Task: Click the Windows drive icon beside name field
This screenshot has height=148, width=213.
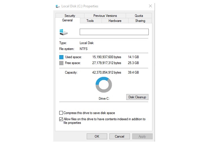Action: point(63,32)
